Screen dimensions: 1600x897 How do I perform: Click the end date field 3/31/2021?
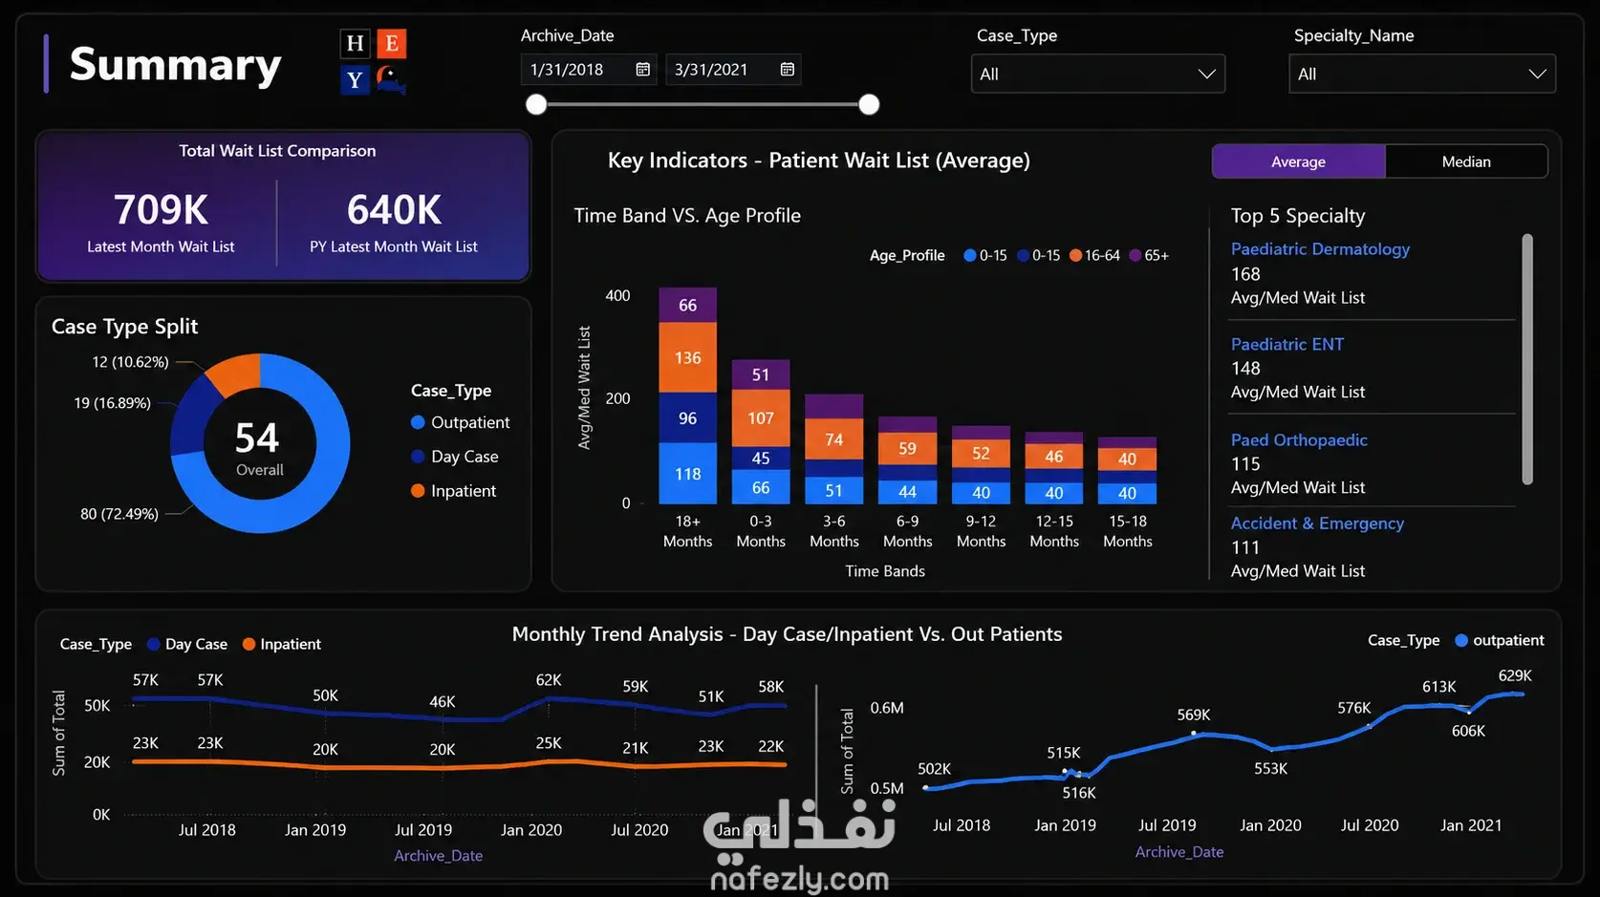point(733,70)
